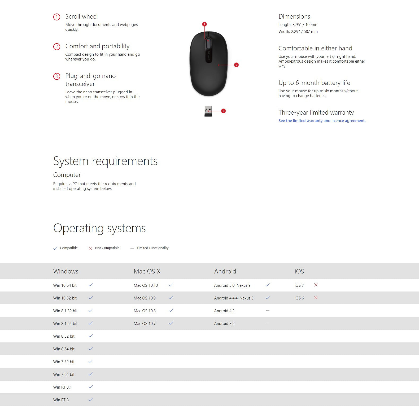
Task: Click the Computer subheading
Action: (x=67, y=175)
